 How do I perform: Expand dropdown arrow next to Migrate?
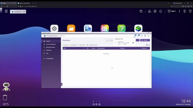(x=138, y=40)
